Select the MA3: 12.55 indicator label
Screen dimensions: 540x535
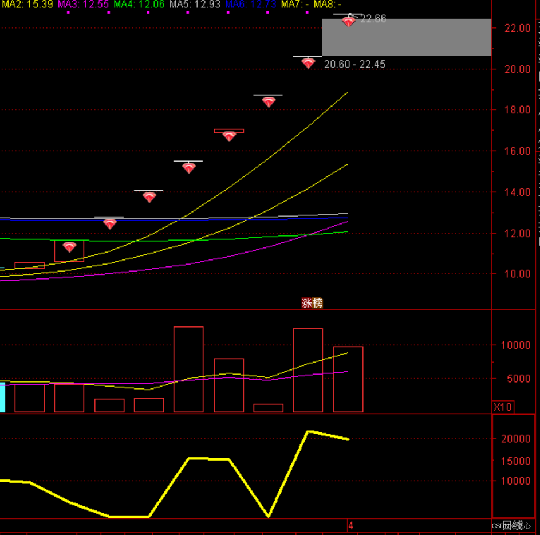[83, 5]
